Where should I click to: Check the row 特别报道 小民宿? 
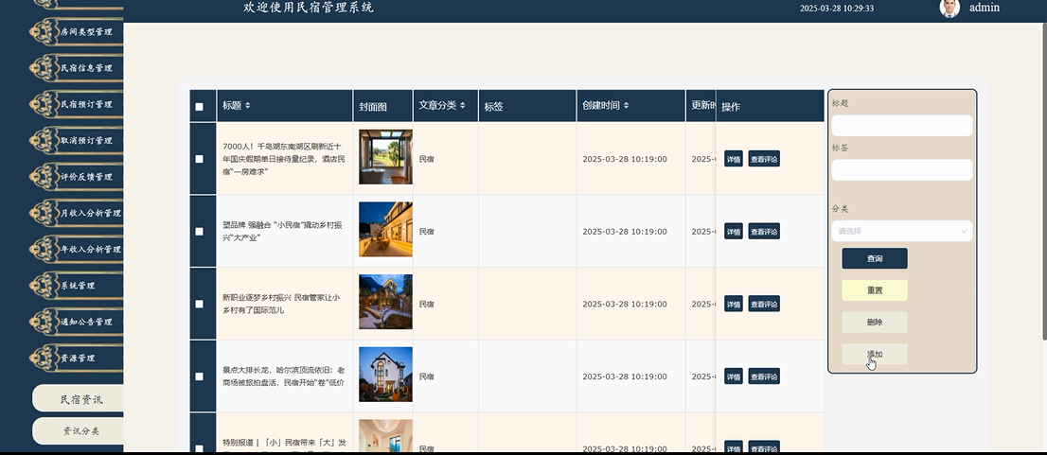199,448
